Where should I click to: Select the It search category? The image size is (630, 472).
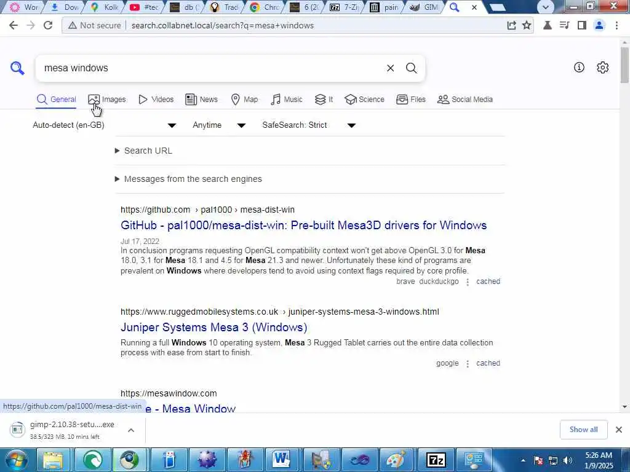pos(324,99)
